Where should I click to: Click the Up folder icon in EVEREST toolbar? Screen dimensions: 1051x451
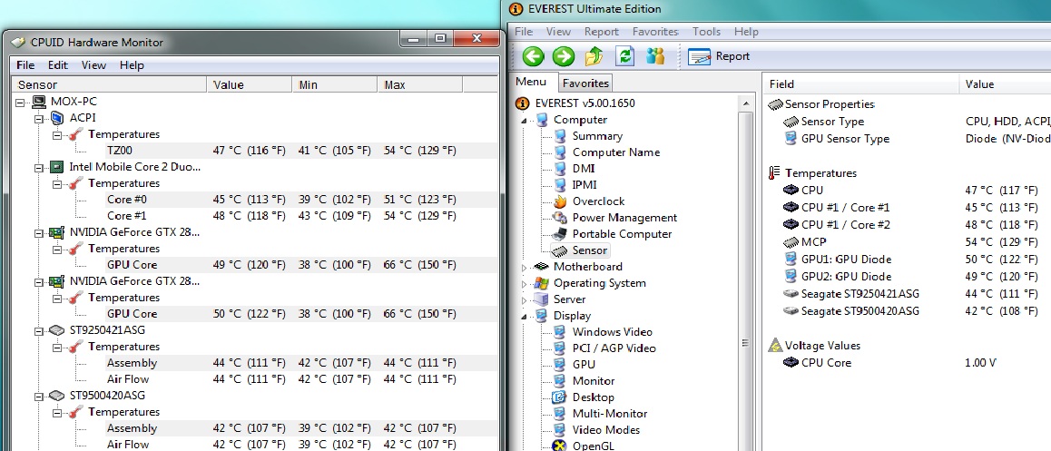pyautogui.click(x=594, y=56)
